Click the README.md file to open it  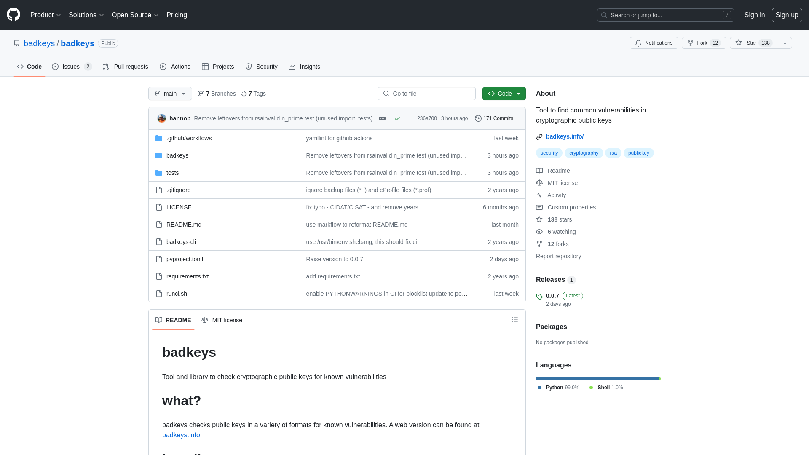point(184,225)
